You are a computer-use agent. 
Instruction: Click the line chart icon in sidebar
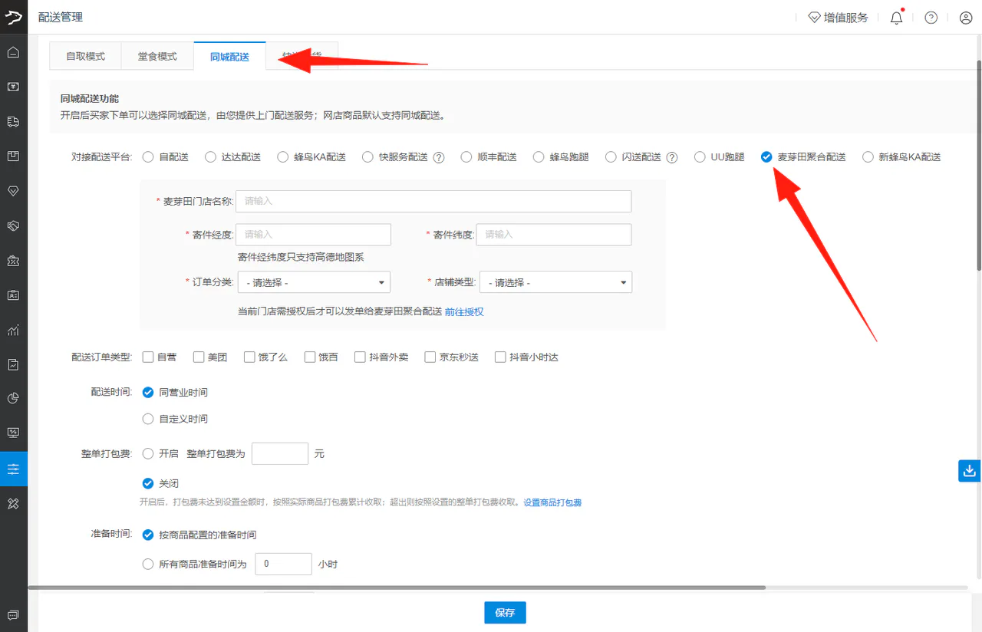13,331
